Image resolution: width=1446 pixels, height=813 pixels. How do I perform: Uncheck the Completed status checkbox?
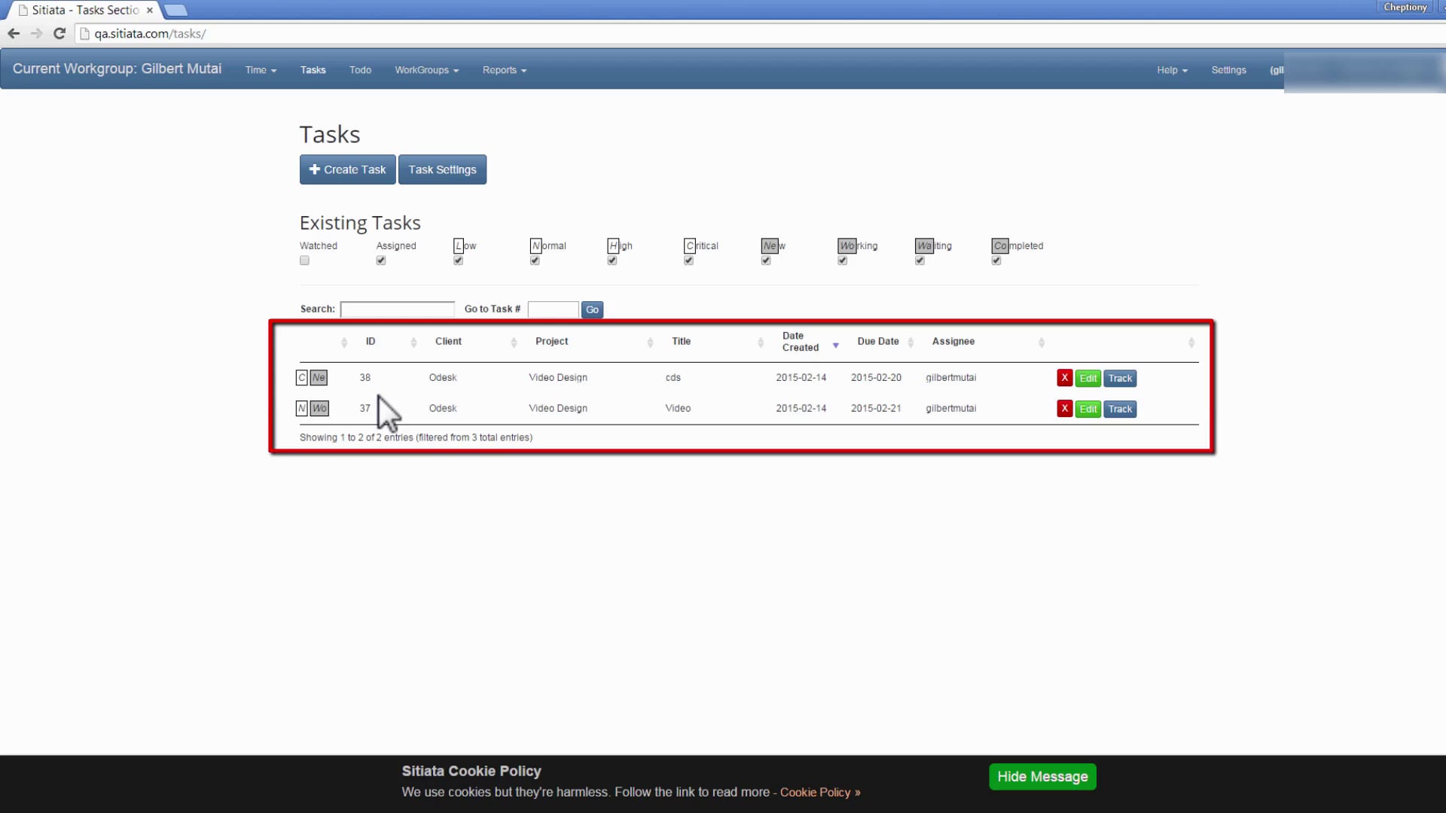point(996,260)
